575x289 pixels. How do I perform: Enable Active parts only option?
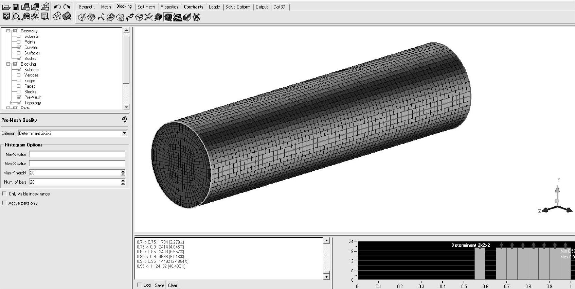pyautogui.click(x=4, y=203)
